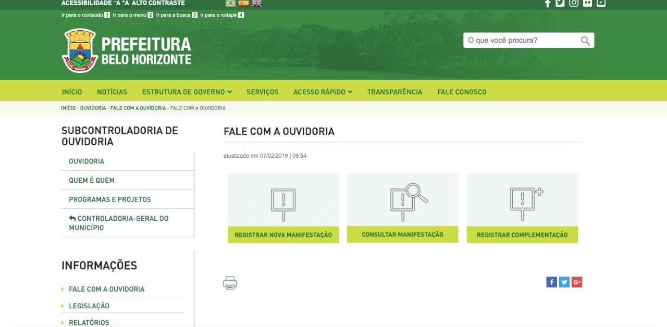Click the print page icon
667x327 pixels.
(230, 283)
